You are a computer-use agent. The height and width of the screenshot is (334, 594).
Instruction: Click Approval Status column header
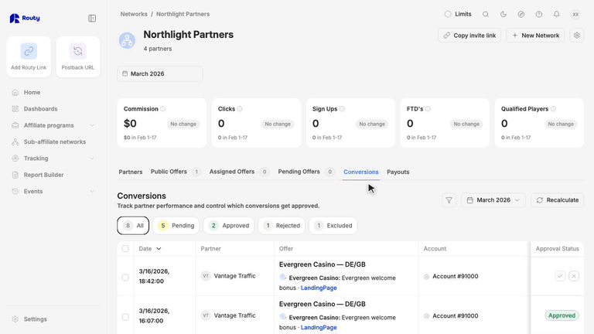pyautogui.click(x=557, y=248)
